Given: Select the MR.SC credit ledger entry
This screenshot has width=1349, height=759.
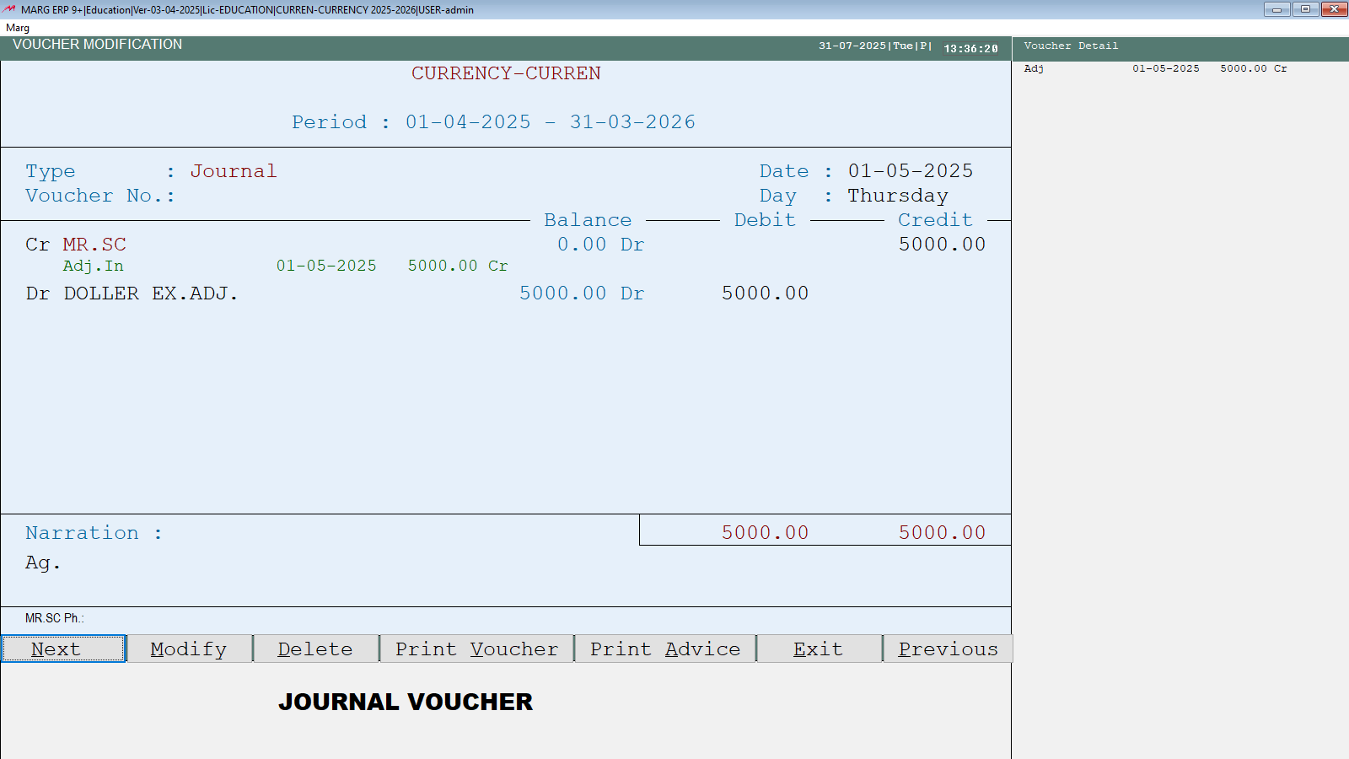Looking at the screenshot, I should pos(94,245).
